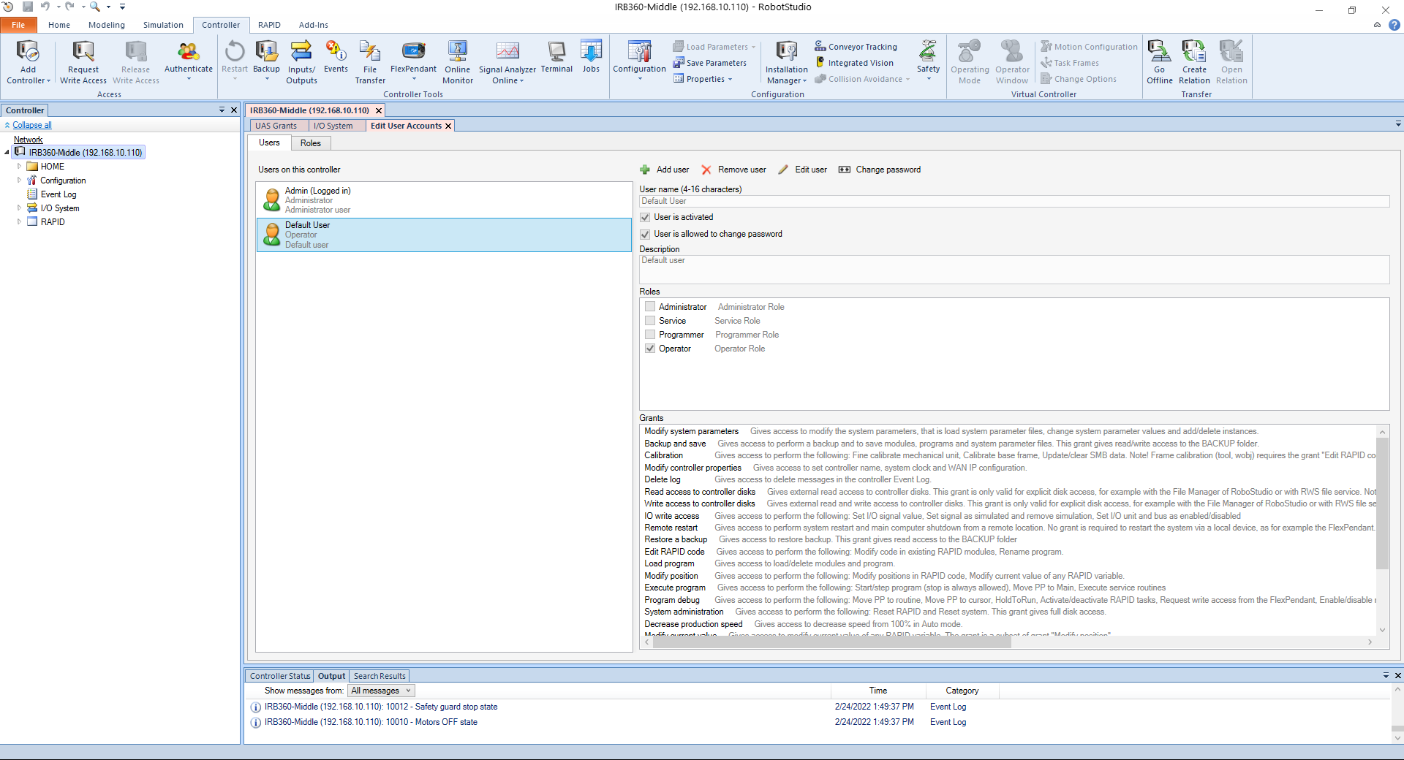1404x760 pixels.
Task: Open the Events tool
Action: (336, 57)
